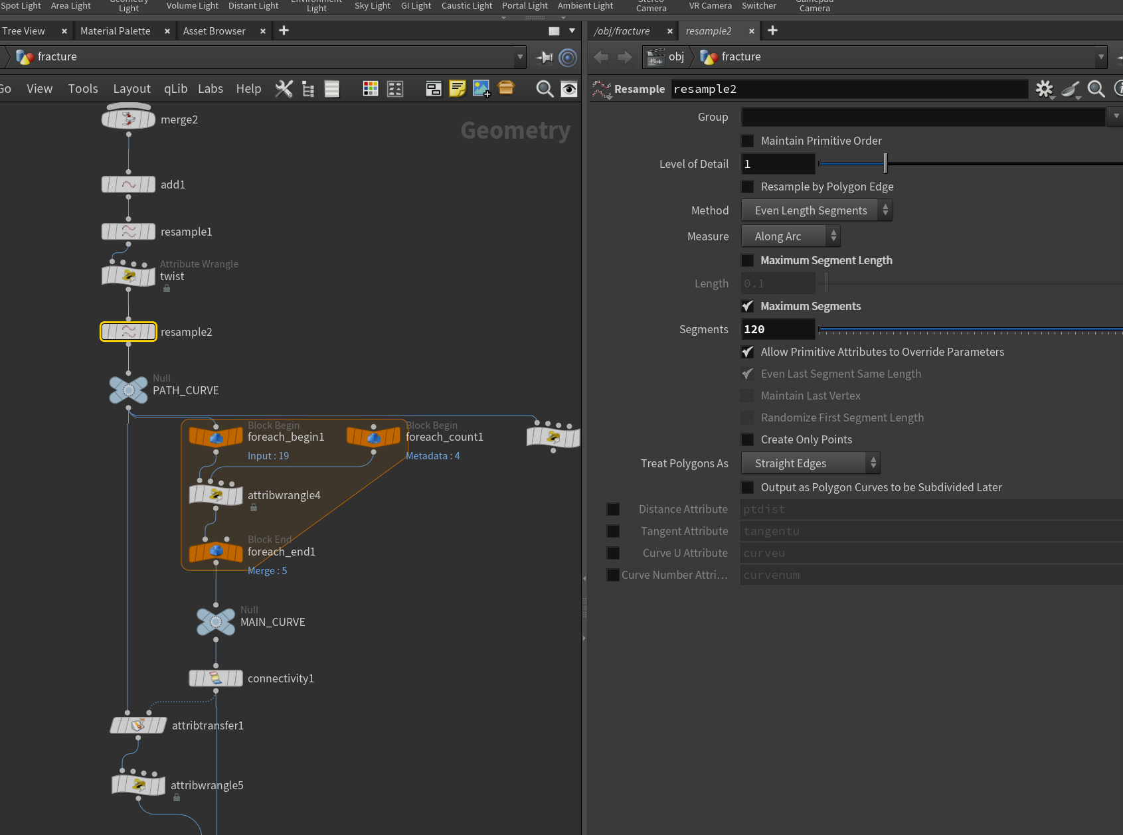The image size is (1123, 835).
Task: Click the network view search magnifier
Action: point(545,88)
